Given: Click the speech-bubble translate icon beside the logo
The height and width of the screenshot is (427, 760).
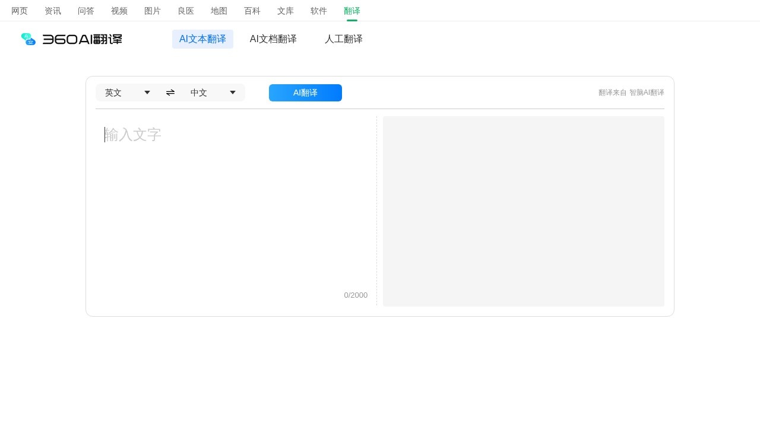Looking at the screenshot, I should [28, 39].
